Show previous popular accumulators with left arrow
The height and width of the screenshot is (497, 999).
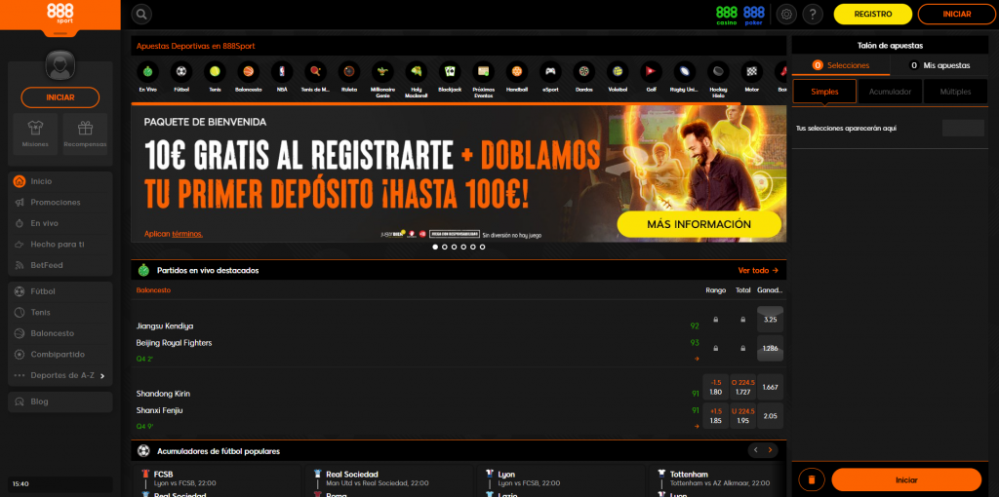[x=756, y=450]
